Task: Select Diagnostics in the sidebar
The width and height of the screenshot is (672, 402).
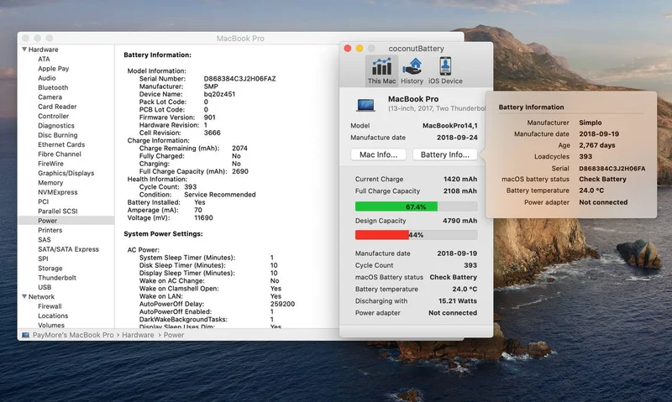Action: point(56,125)
